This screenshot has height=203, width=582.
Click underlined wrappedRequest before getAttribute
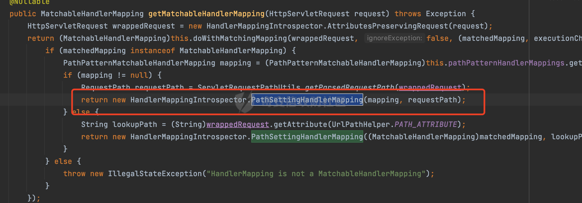[x=238, y=124]
